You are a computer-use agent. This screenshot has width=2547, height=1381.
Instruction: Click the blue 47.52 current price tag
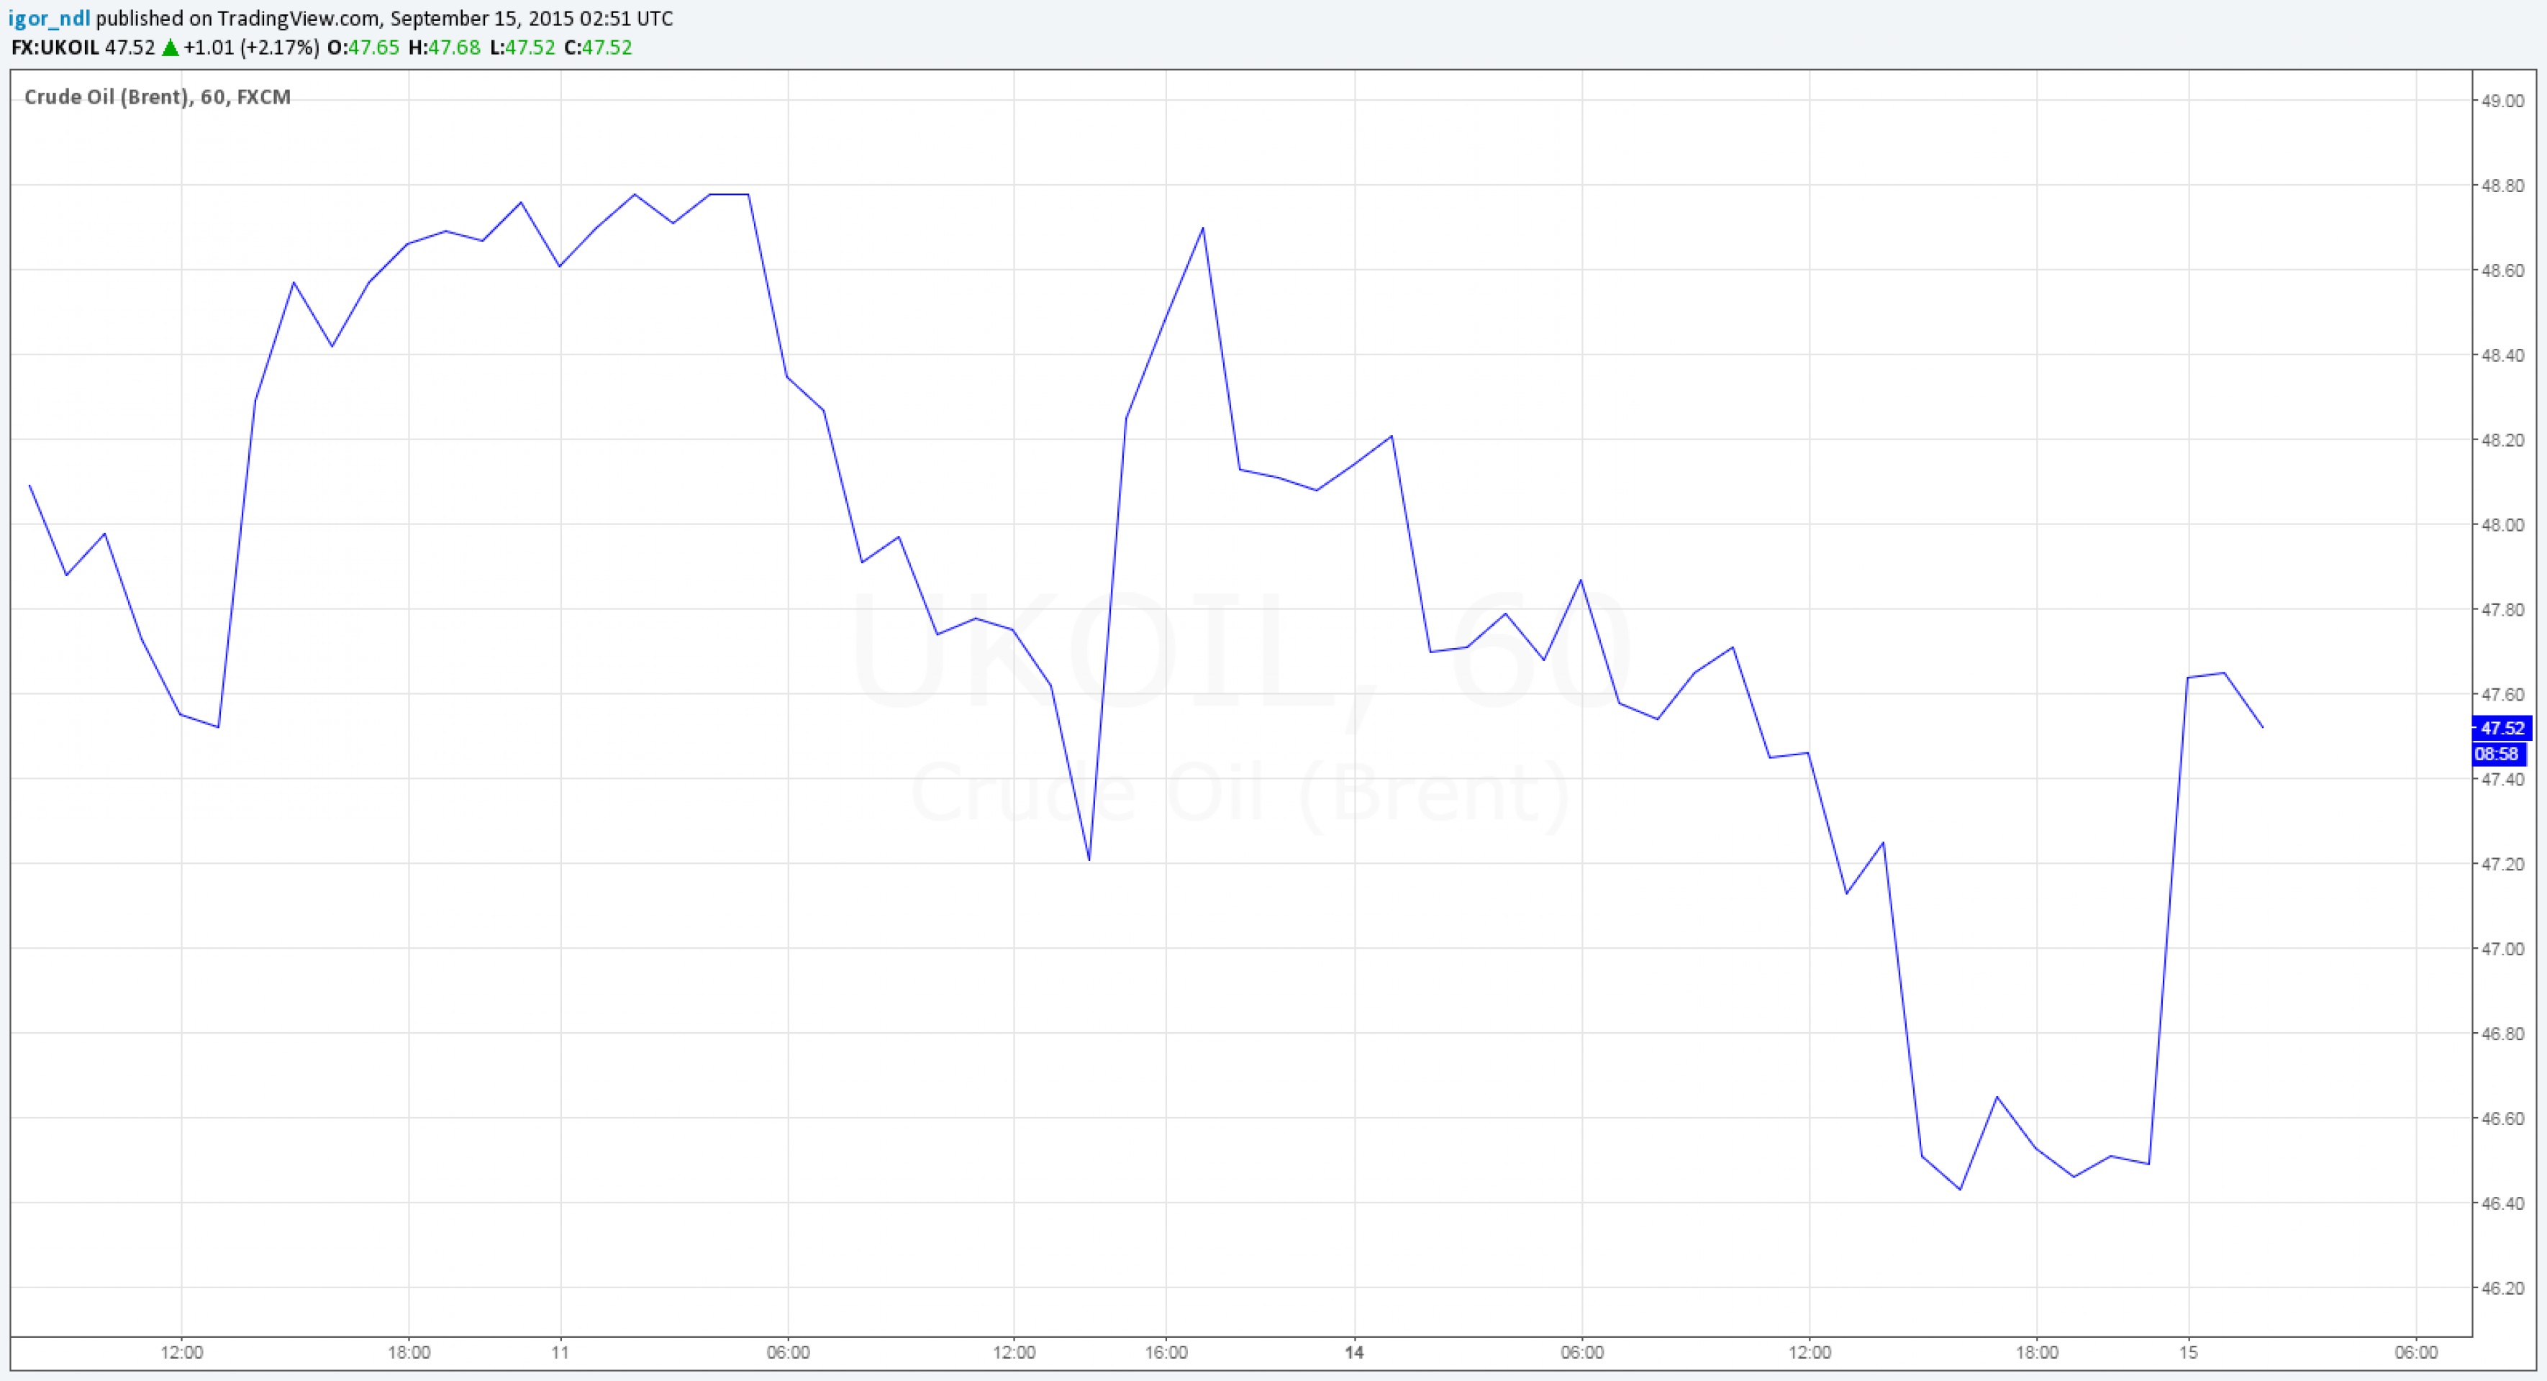point(2502,729)
